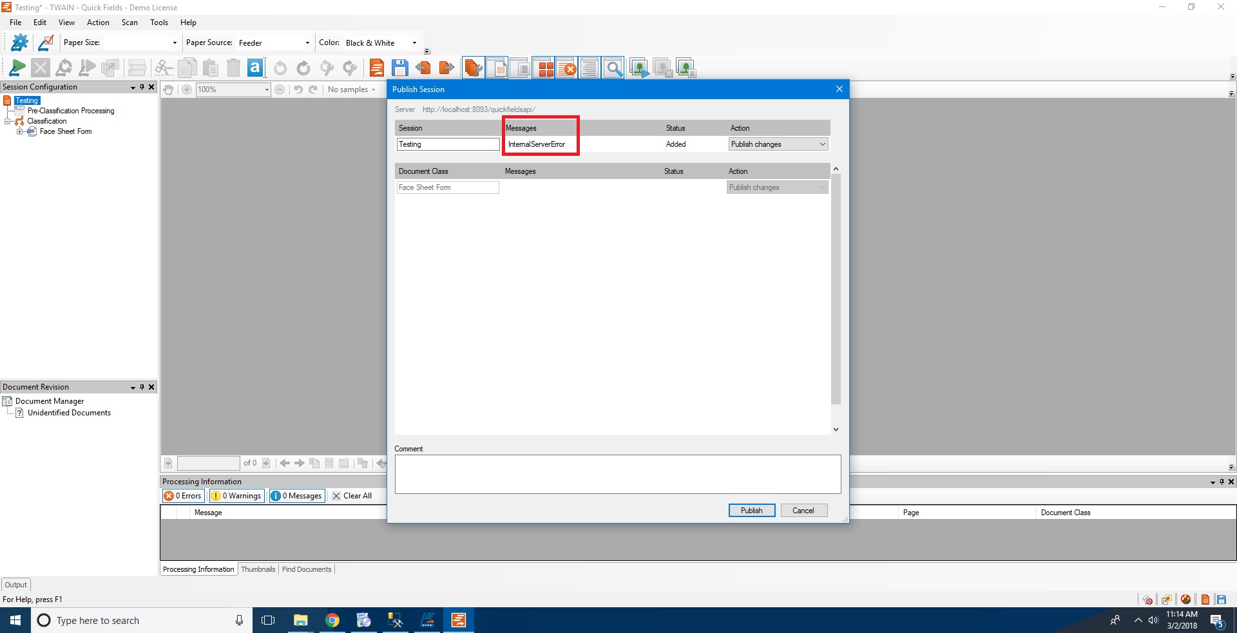Open the session Publish changes dropdown
This screenshot has height=633, width=1237.
tap(778, 144)
